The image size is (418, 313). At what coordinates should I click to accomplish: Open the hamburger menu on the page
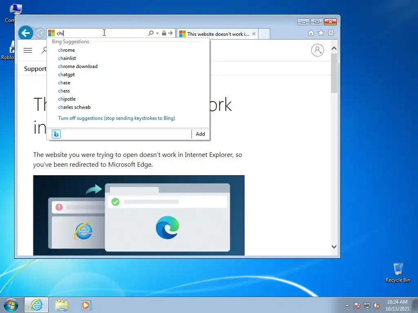28,50
